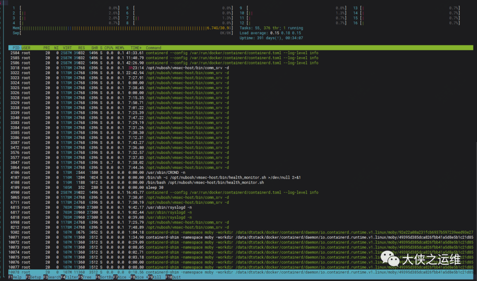This screenshot has height=281, width=477.
Task: Open the F4 Filter option
Action: pos(69,277)
